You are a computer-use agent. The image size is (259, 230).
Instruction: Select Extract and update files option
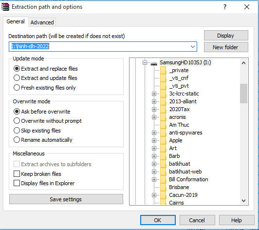click(x=45, y=78)
